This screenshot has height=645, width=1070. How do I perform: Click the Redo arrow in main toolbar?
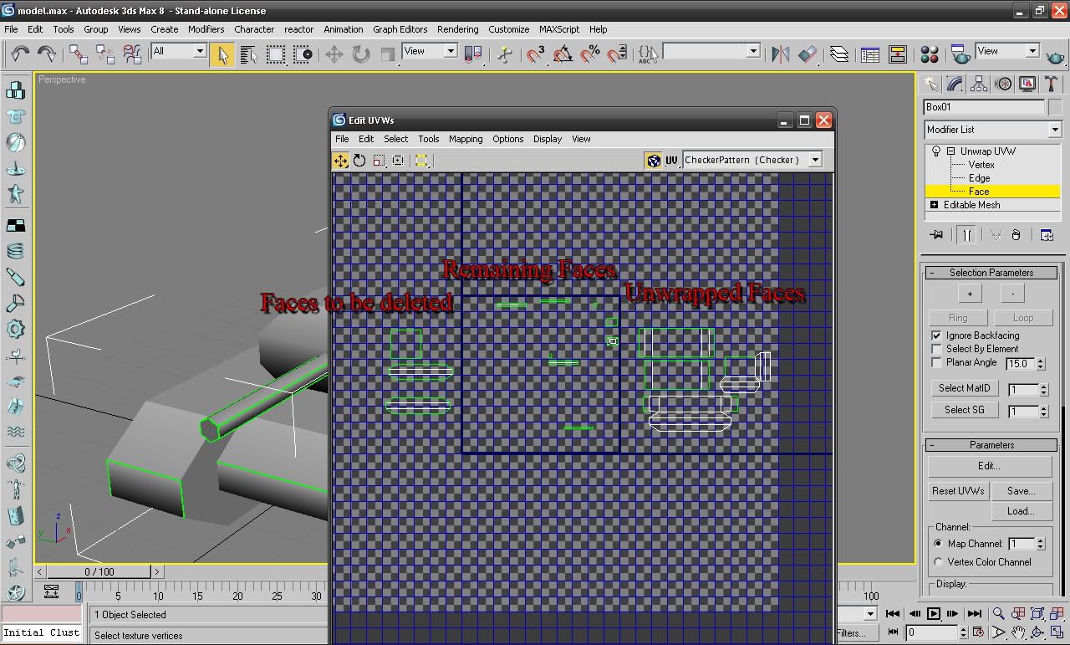point(47,54)
